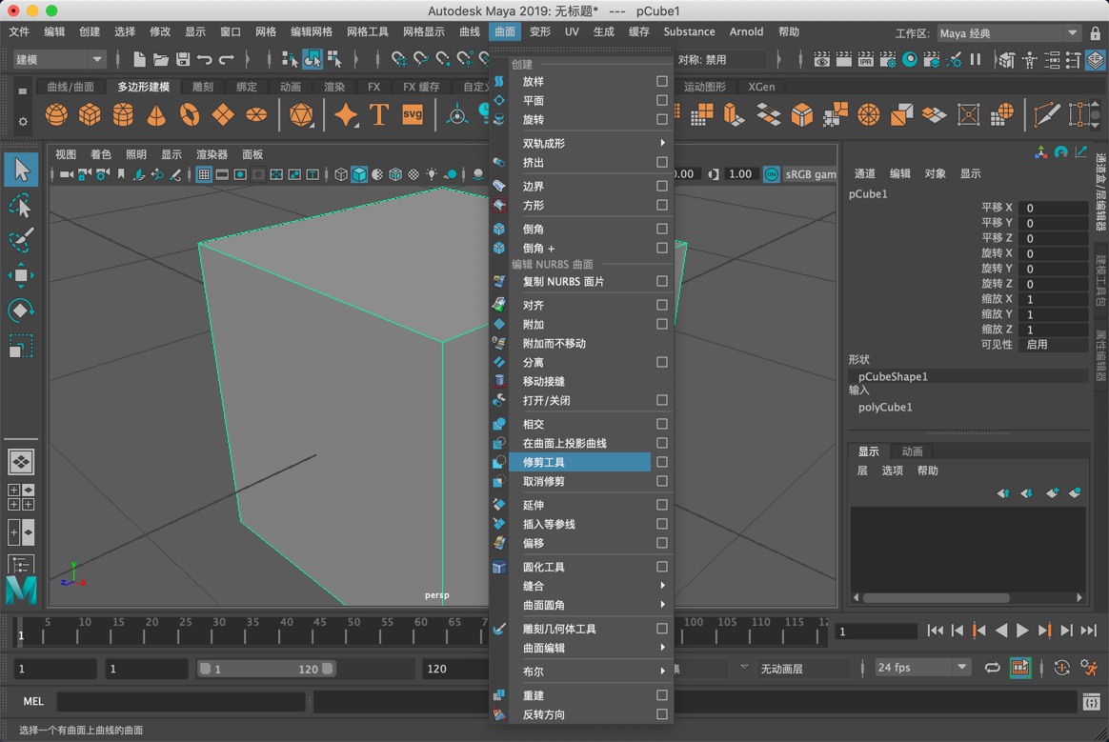
Task: Open the Maya 经典 workspace dropdown
Action: pos(1005,31)
